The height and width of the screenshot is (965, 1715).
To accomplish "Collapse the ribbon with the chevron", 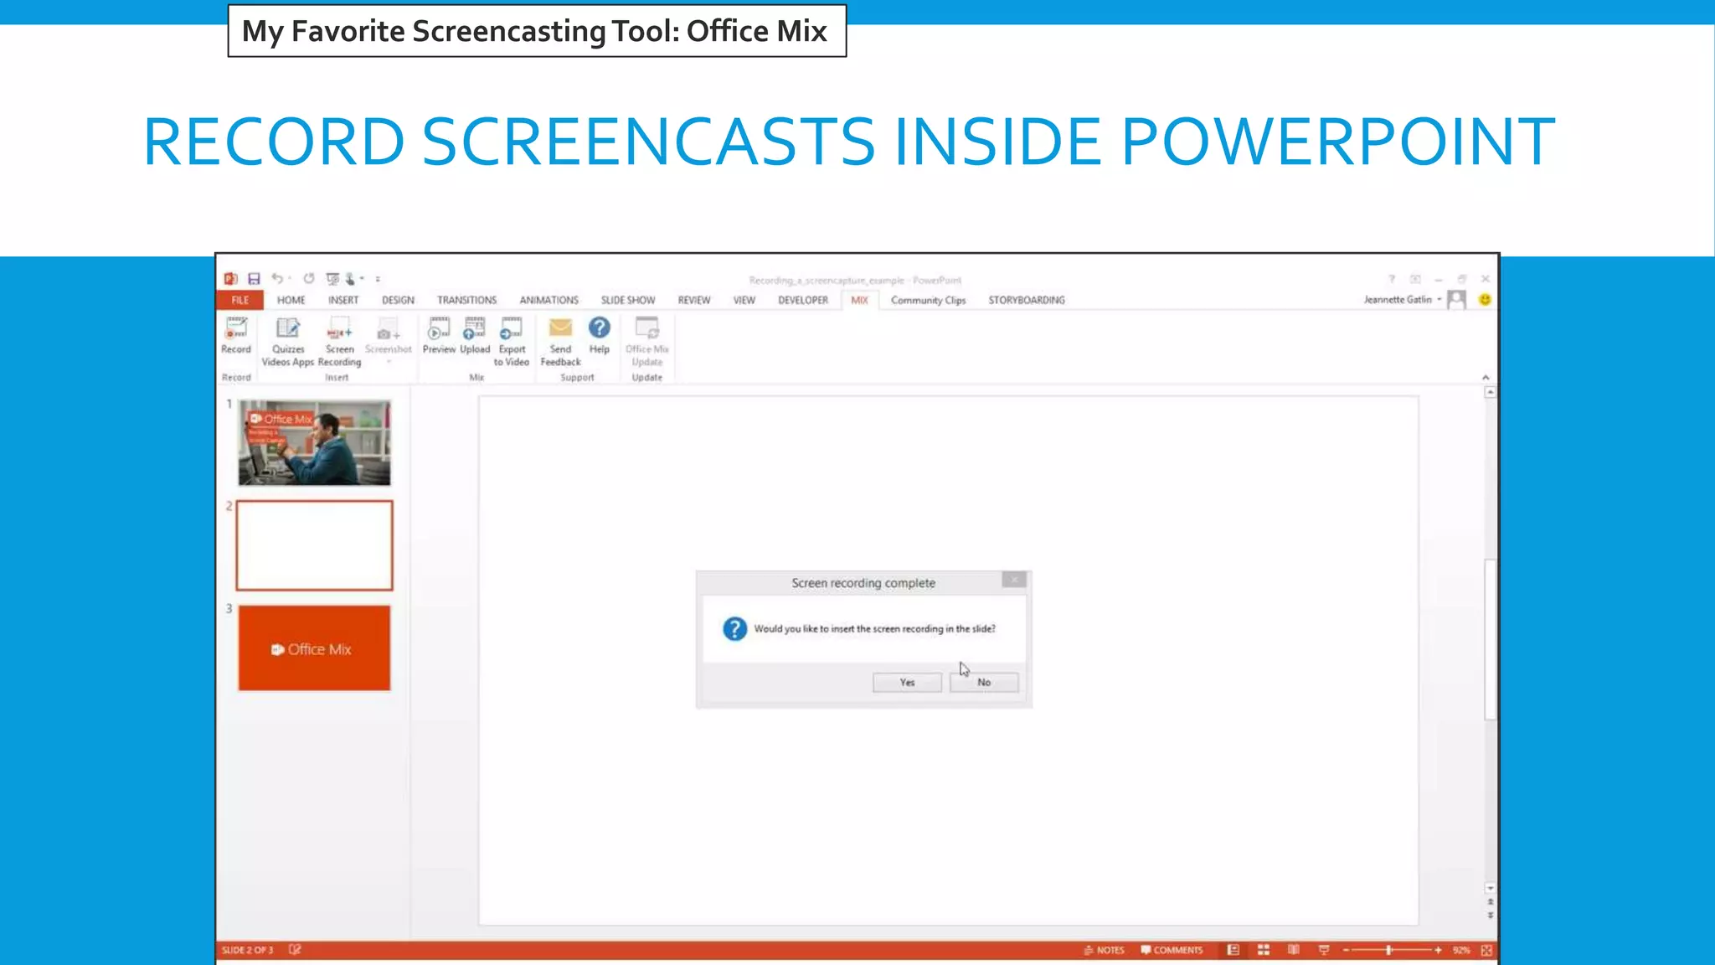I will tap(1486, 378).
